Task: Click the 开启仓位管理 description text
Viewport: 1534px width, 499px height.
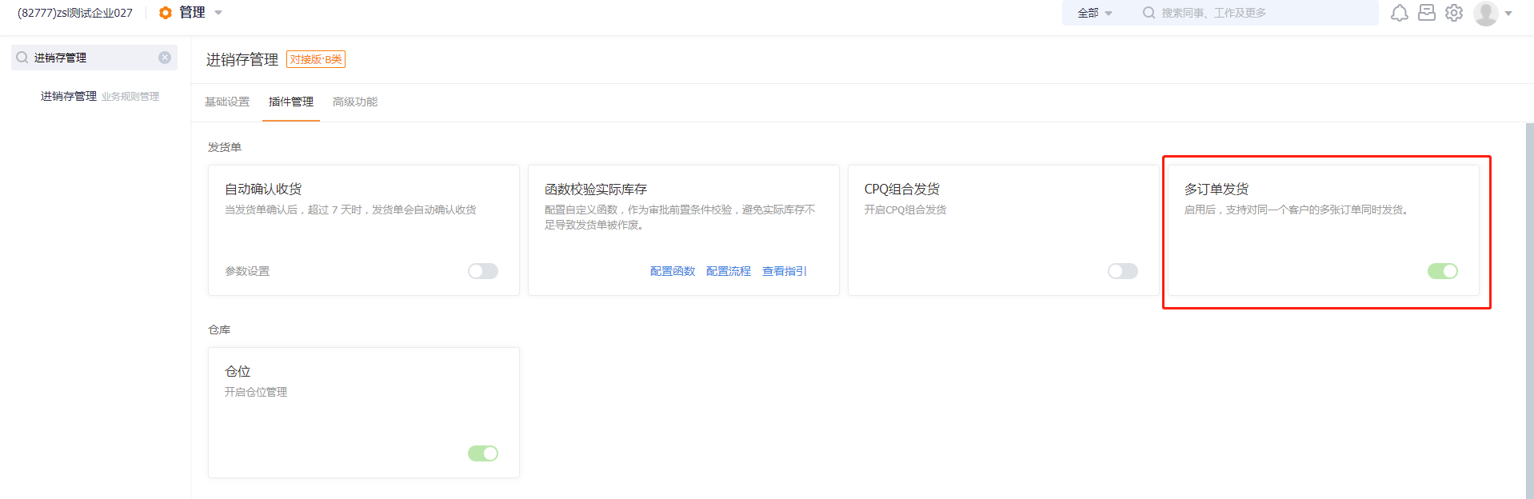Action: coord(256,392)
